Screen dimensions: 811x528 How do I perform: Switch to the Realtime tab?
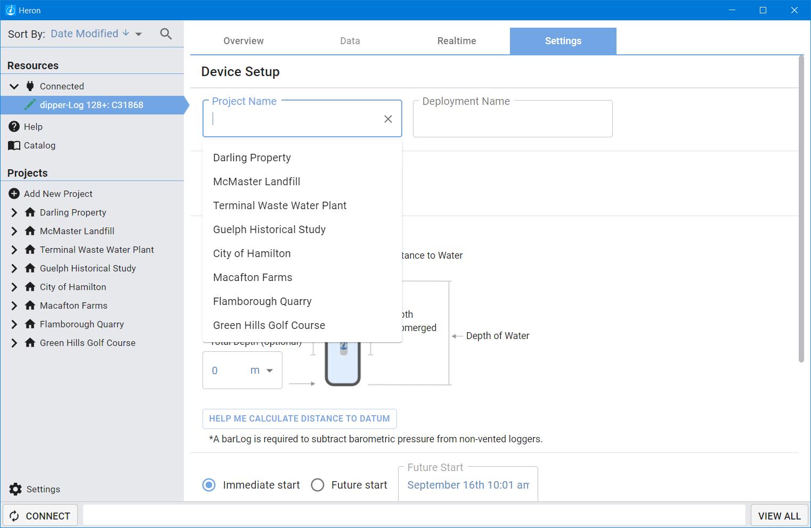tap(457, 41)
